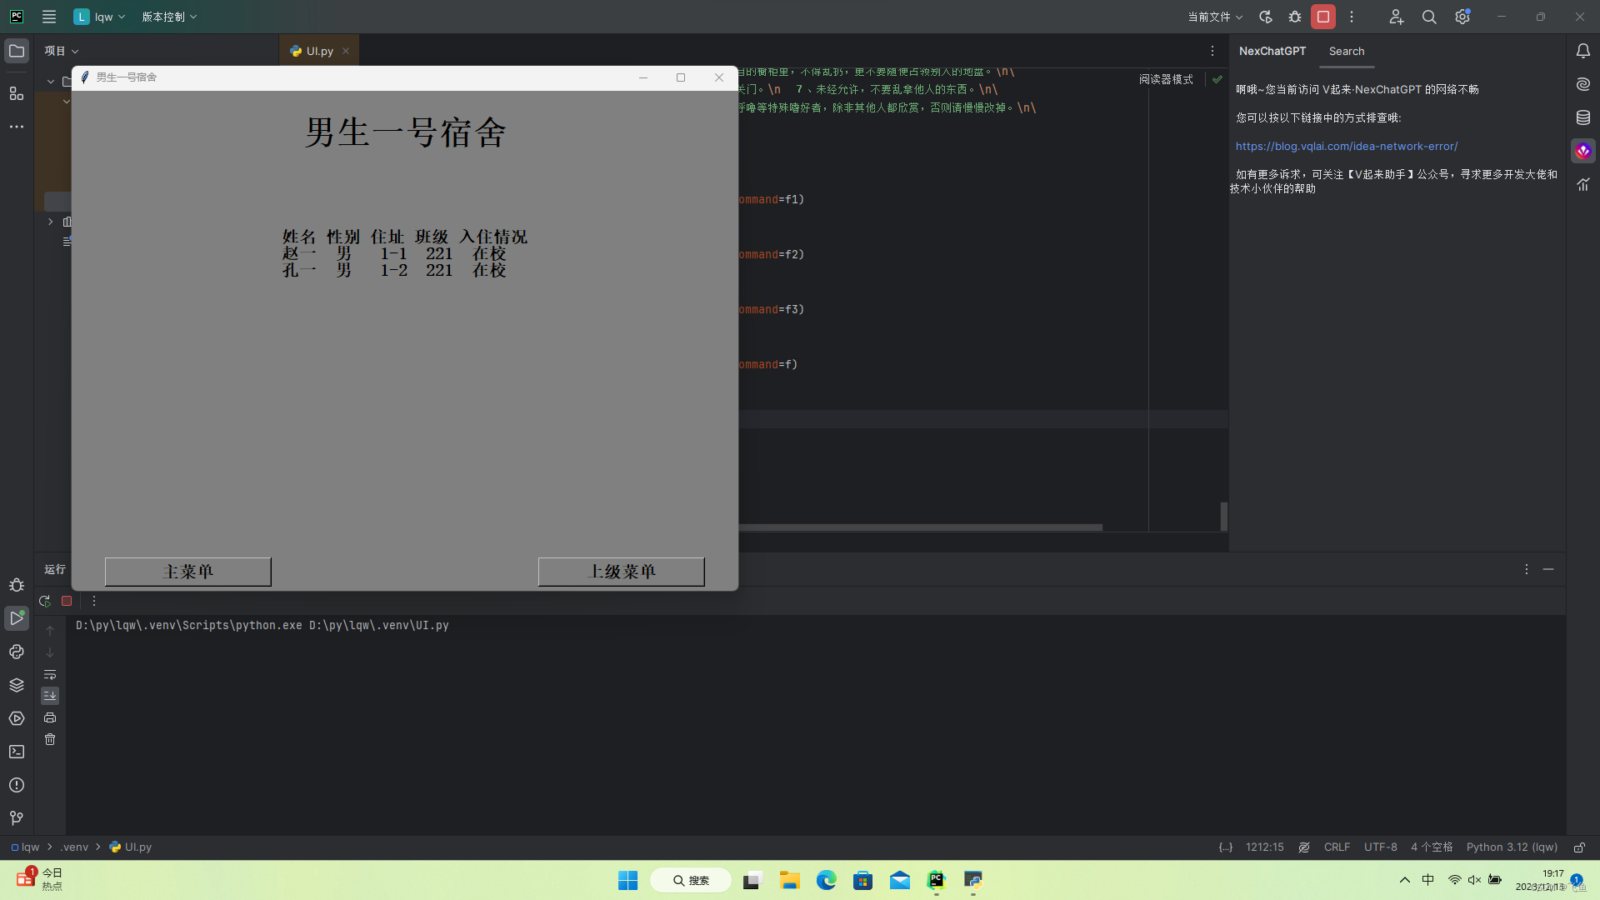
Task: Open the Problems tool window icon
Action: pos(17,785)
